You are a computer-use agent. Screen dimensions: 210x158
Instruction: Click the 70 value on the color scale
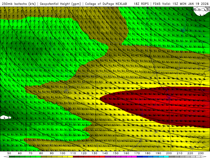point(30,153)
